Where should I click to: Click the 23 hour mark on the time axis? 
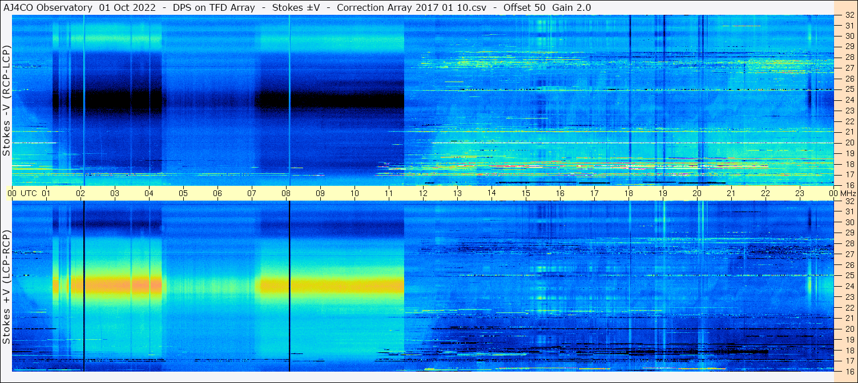pos(800,193)
